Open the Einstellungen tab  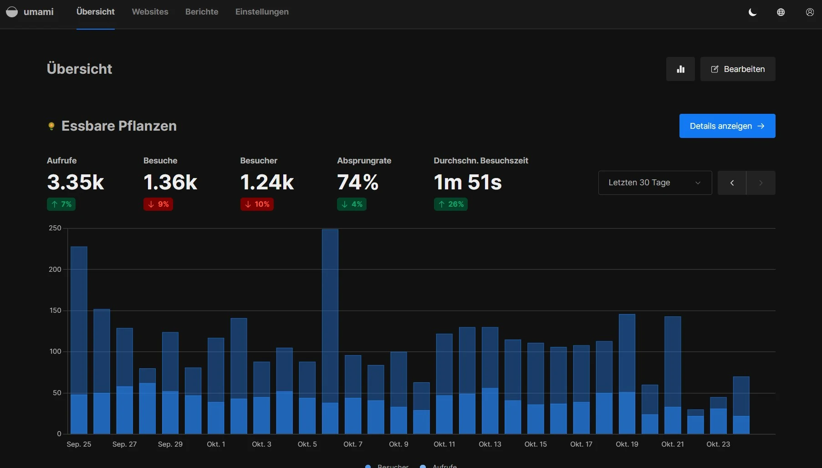(262, 12)
